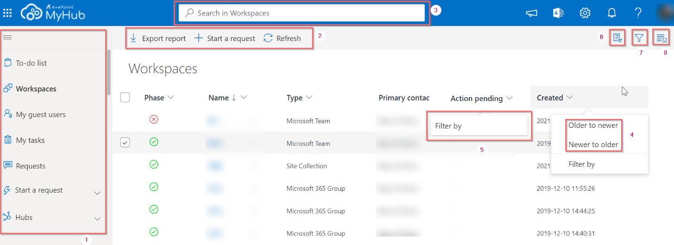Open the filter funnel icon
The width and height of the screenshot is (674, 245).
[639, 38]
